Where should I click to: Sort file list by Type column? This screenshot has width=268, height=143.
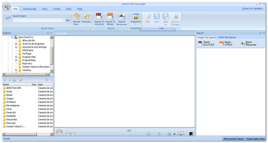(x=45, y=84)
